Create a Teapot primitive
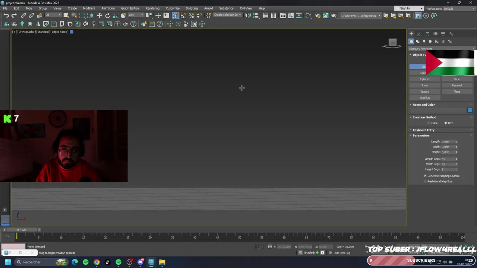477x268 pixels. pos(425,92)
